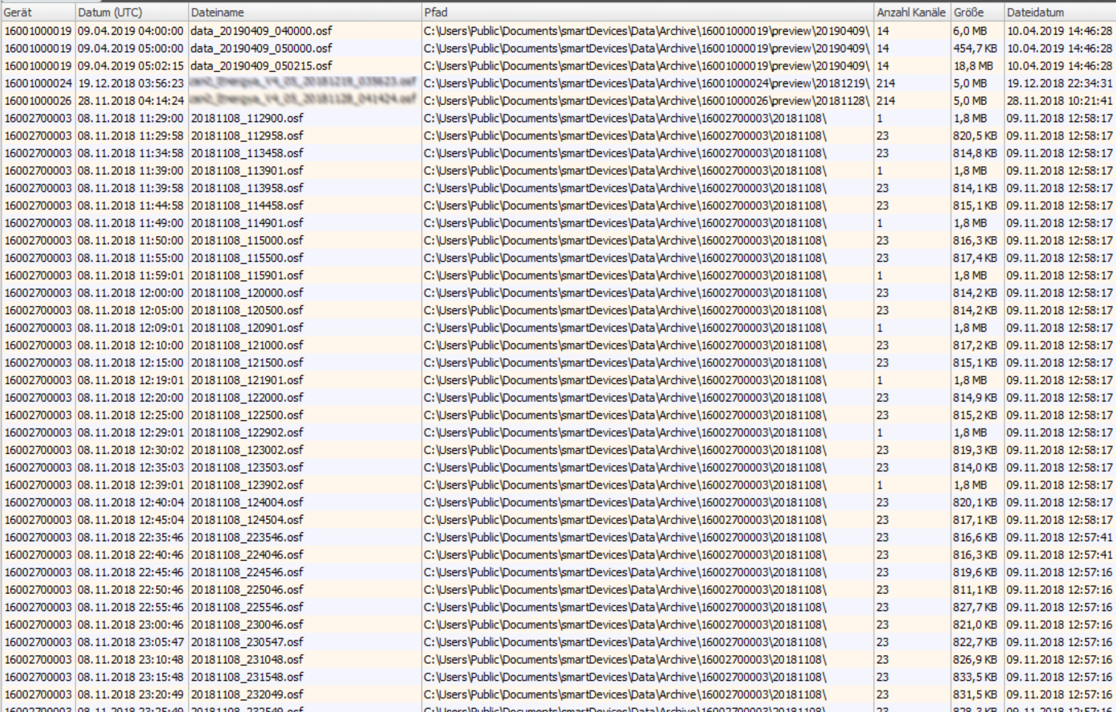
Task: Sort by the Anzahl Kanäle column header
Action: (x=912, y=12)
